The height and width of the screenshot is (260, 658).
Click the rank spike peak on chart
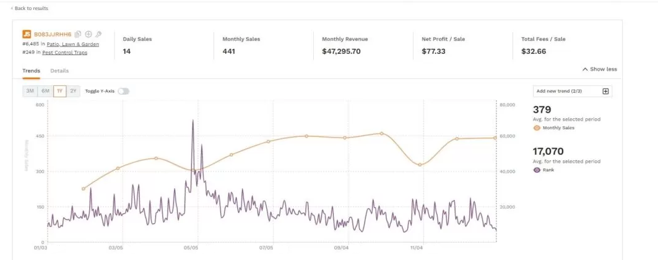click(193, 121)
